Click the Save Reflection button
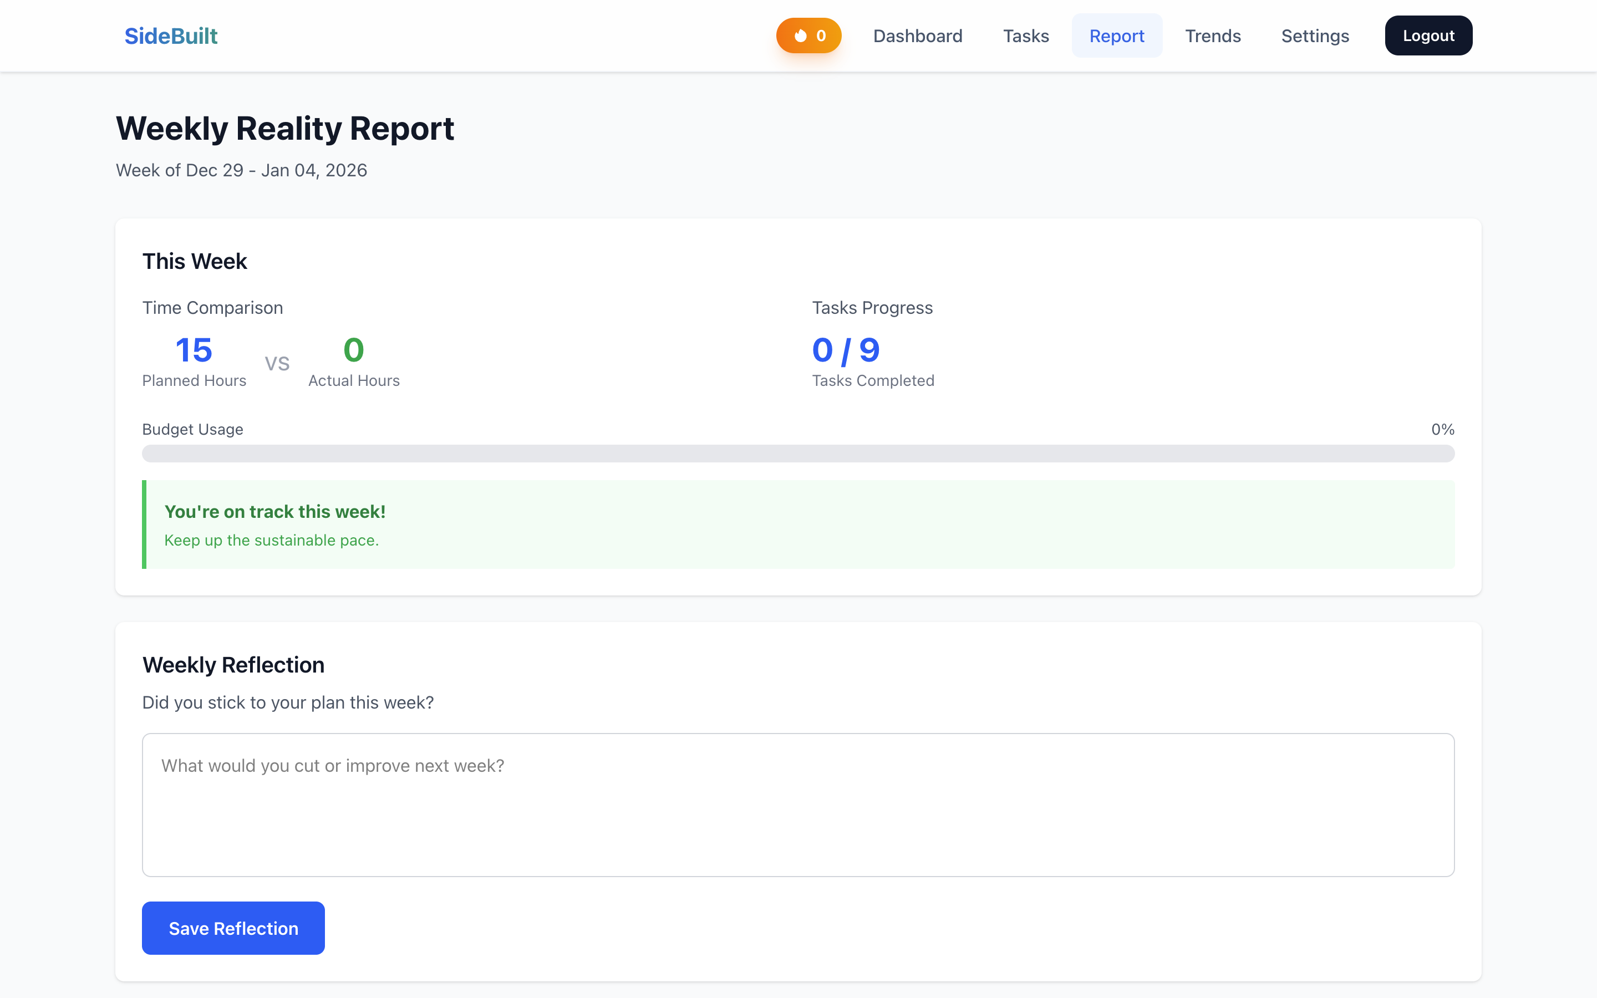Image resolution: width=1597 pixels, height=998 pixels. point(233,928)
